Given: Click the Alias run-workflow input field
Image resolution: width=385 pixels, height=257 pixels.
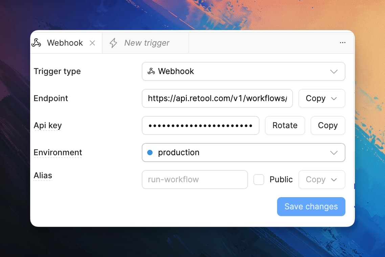Looking at the screenshot, I should (195, 180).
